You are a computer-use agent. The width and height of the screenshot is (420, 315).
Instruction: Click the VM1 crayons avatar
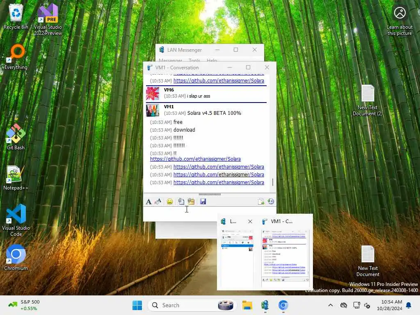pyautogui.click(x=153, y=110)
